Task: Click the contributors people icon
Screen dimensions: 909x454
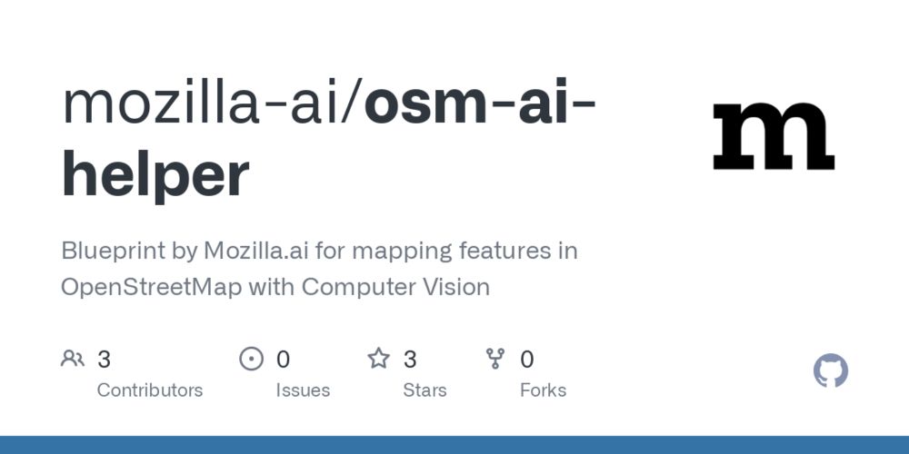Action: click(73, 359)
